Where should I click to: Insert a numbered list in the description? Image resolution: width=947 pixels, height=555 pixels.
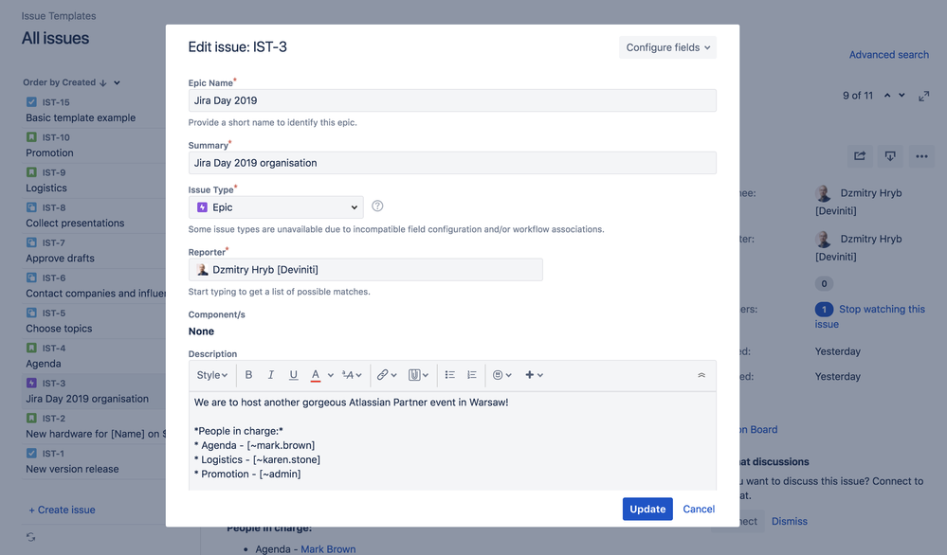pos(471,374)
